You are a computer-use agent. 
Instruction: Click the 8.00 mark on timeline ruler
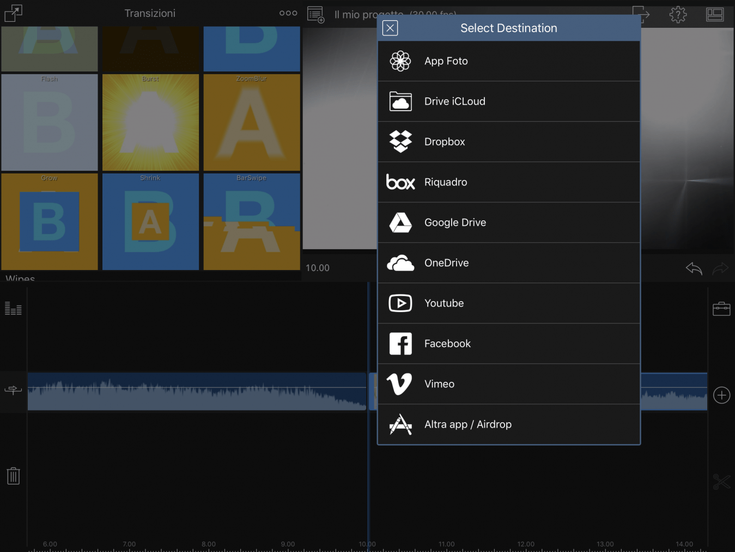209,544
